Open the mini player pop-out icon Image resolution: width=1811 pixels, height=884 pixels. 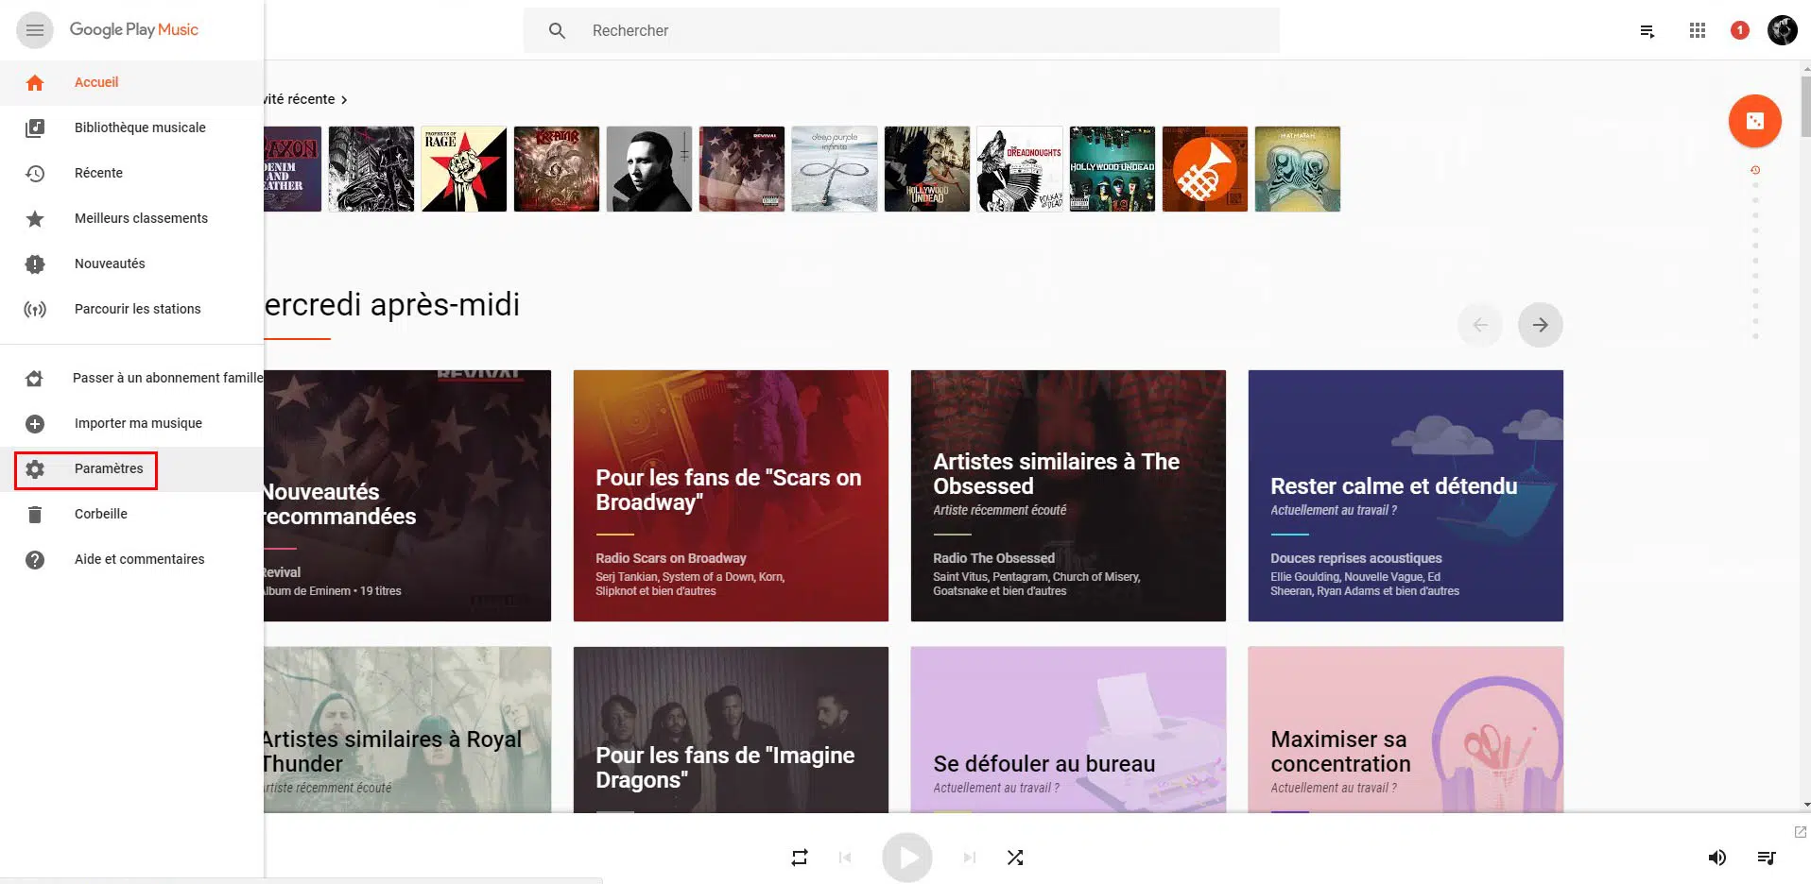(1800, 832)
